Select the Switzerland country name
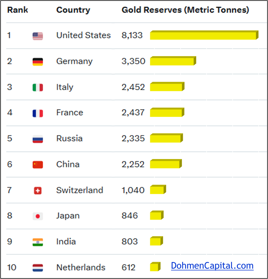This screenshot has height=279, width=268. pyautogui.click(x=80, y=190)
